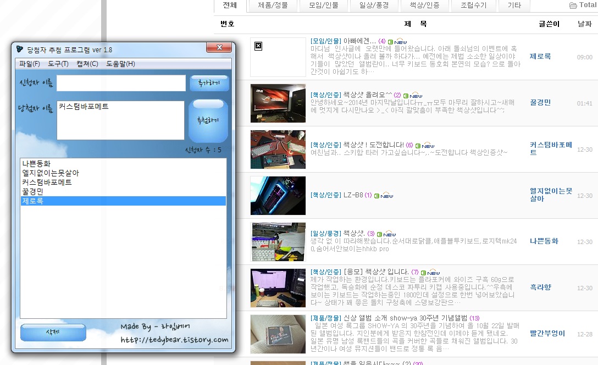598x365 pixels.
Task: Focus the 신청자 이름 input field
Action: point(121,83)
